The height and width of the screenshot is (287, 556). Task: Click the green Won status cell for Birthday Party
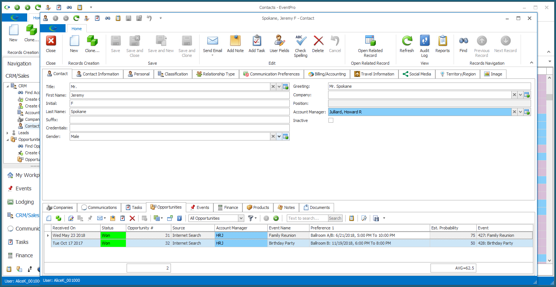click(x=113, y=243)
